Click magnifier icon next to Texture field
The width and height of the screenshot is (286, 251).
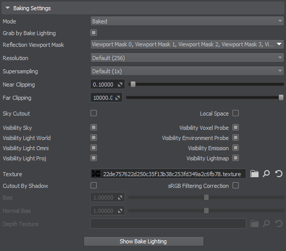[266, 174]
